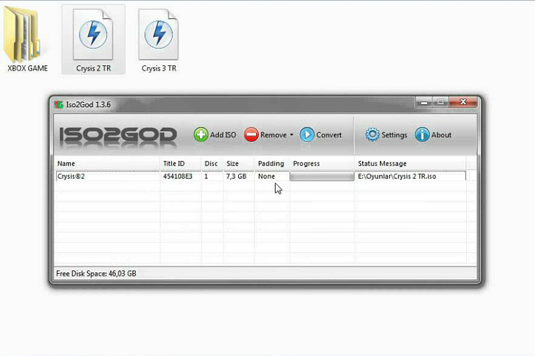Screen dimensions: 535x356
Task: Click the Title ID column header
Action: 180,164
